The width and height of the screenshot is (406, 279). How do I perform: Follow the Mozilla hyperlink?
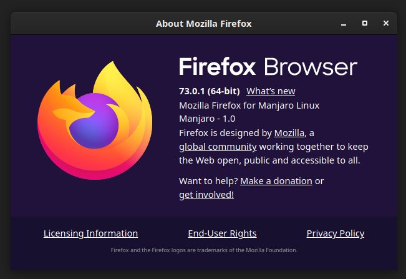pyautogui.click(x=289, y=133)
